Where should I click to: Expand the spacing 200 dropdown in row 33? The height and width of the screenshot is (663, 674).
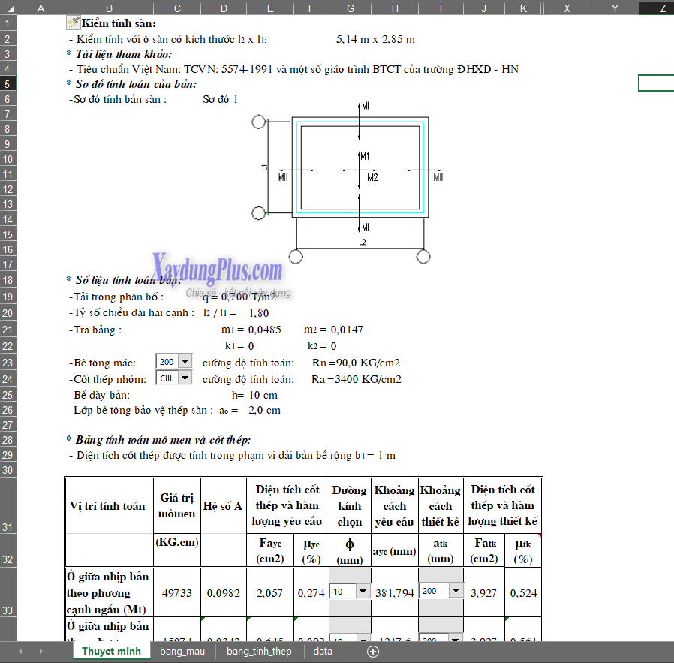456,591
